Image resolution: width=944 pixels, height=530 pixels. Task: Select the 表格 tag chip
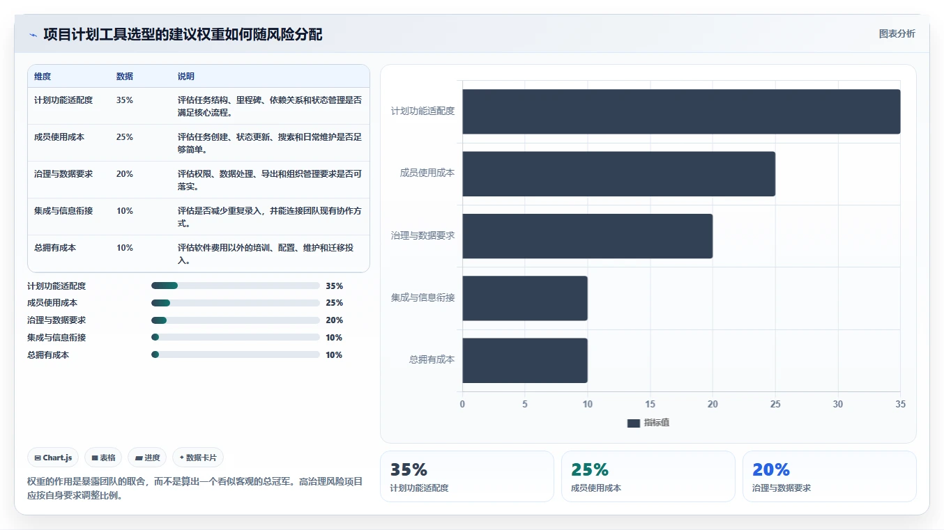[x=103, y=458]
